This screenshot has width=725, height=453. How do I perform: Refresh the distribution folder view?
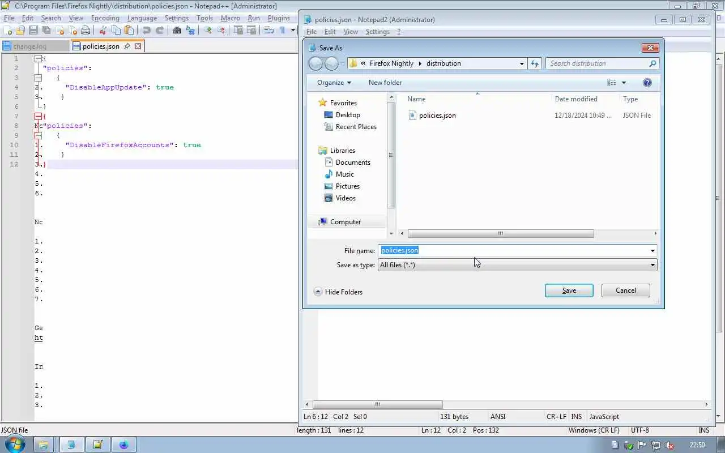coord(535,63)
